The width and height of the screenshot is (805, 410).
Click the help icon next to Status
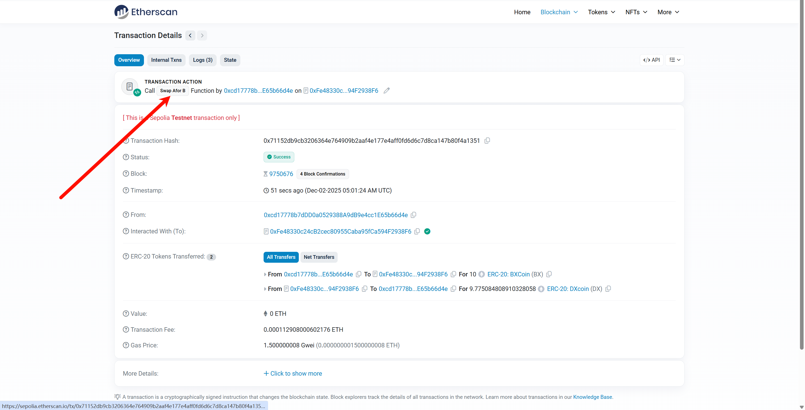[x=126, y=157]
